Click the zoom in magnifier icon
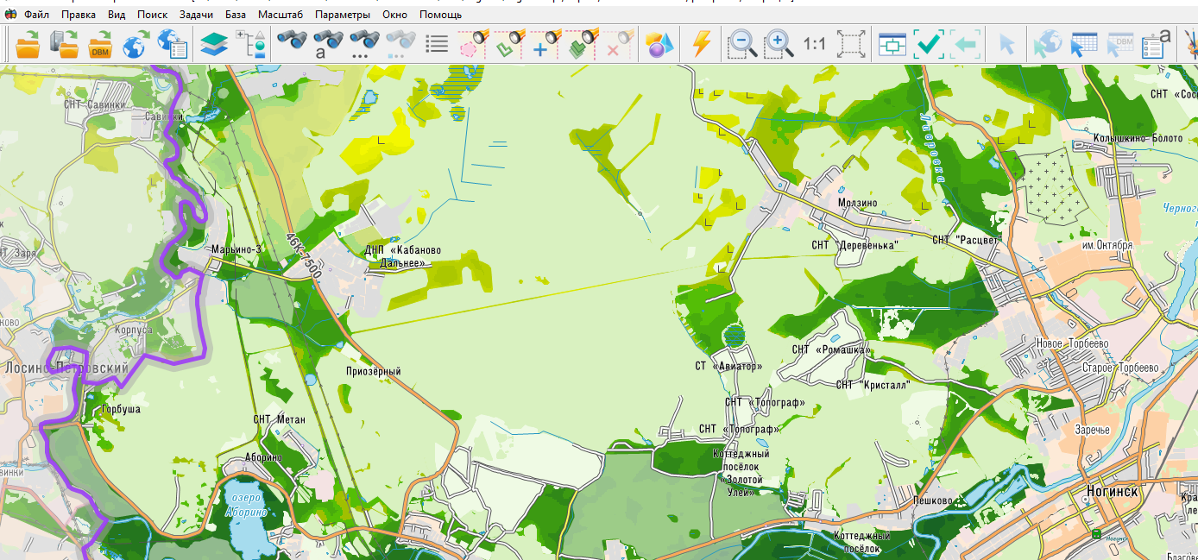 [x=779, y=44]
